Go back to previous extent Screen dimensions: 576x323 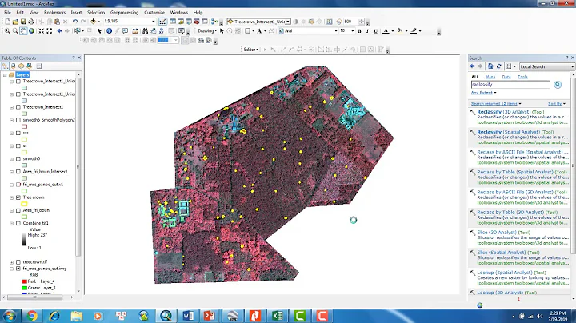tap(59, 31)
